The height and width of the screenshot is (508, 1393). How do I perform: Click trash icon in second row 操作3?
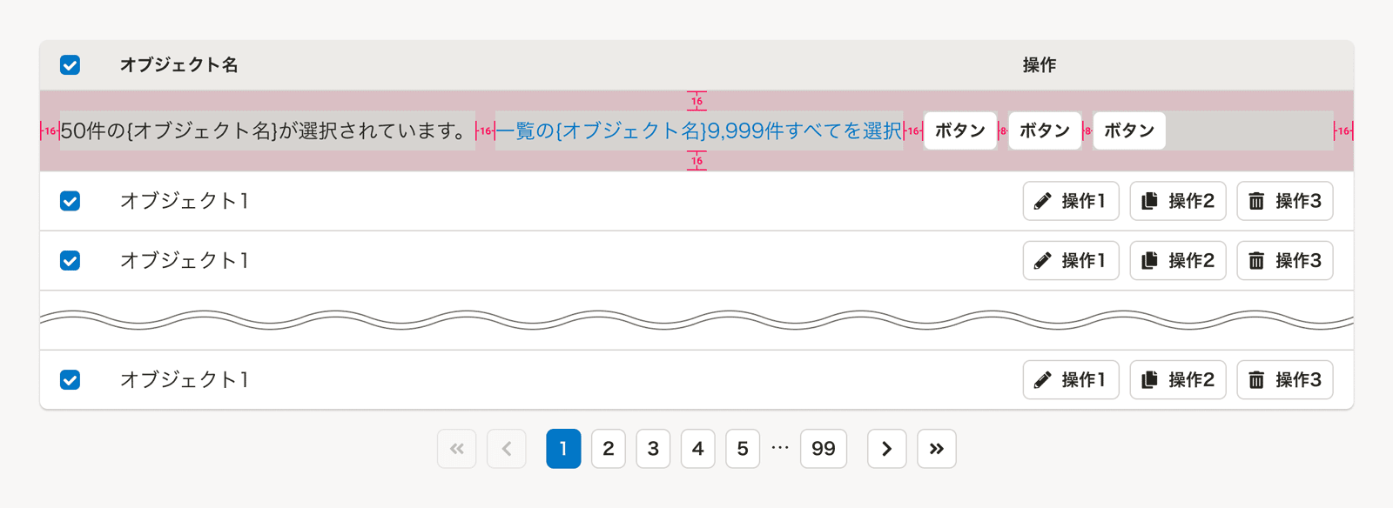(1256, 261)
